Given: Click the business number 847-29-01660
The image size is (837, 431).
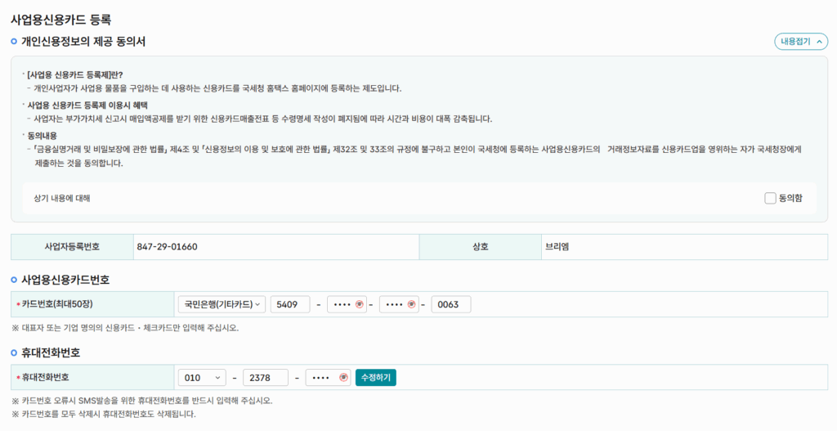Looking at the screenshot, I should click(x=167, y=247).
